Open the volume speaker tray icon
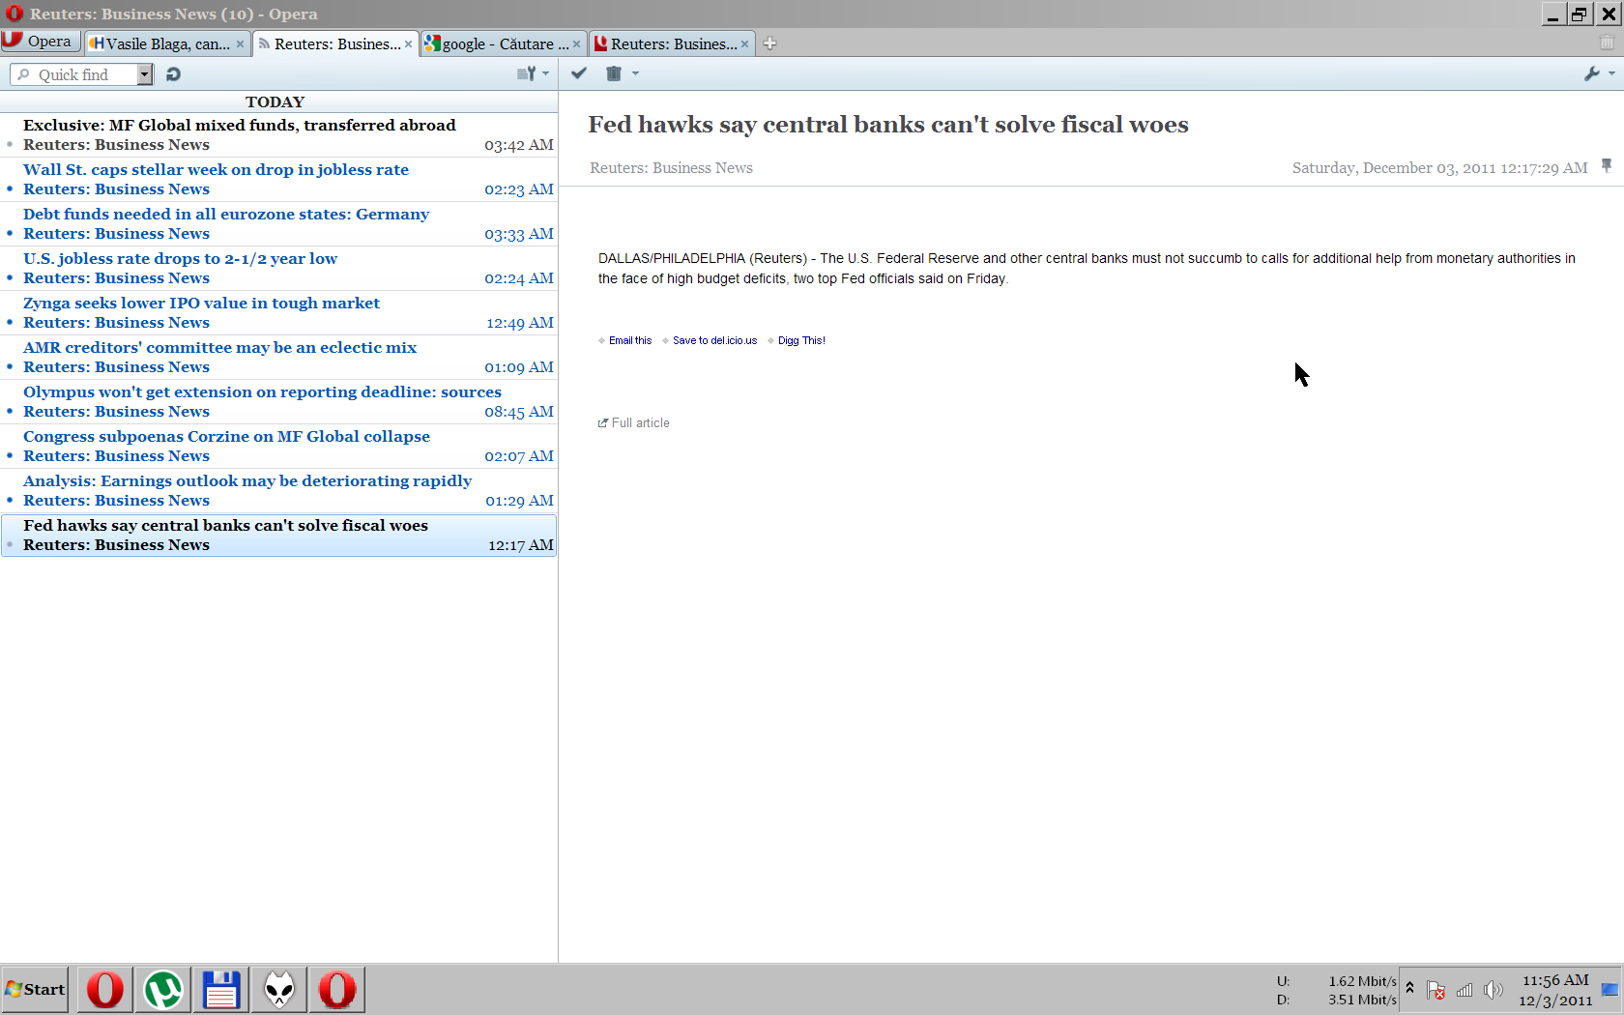1624x1015 pixels. (1493, 990)
